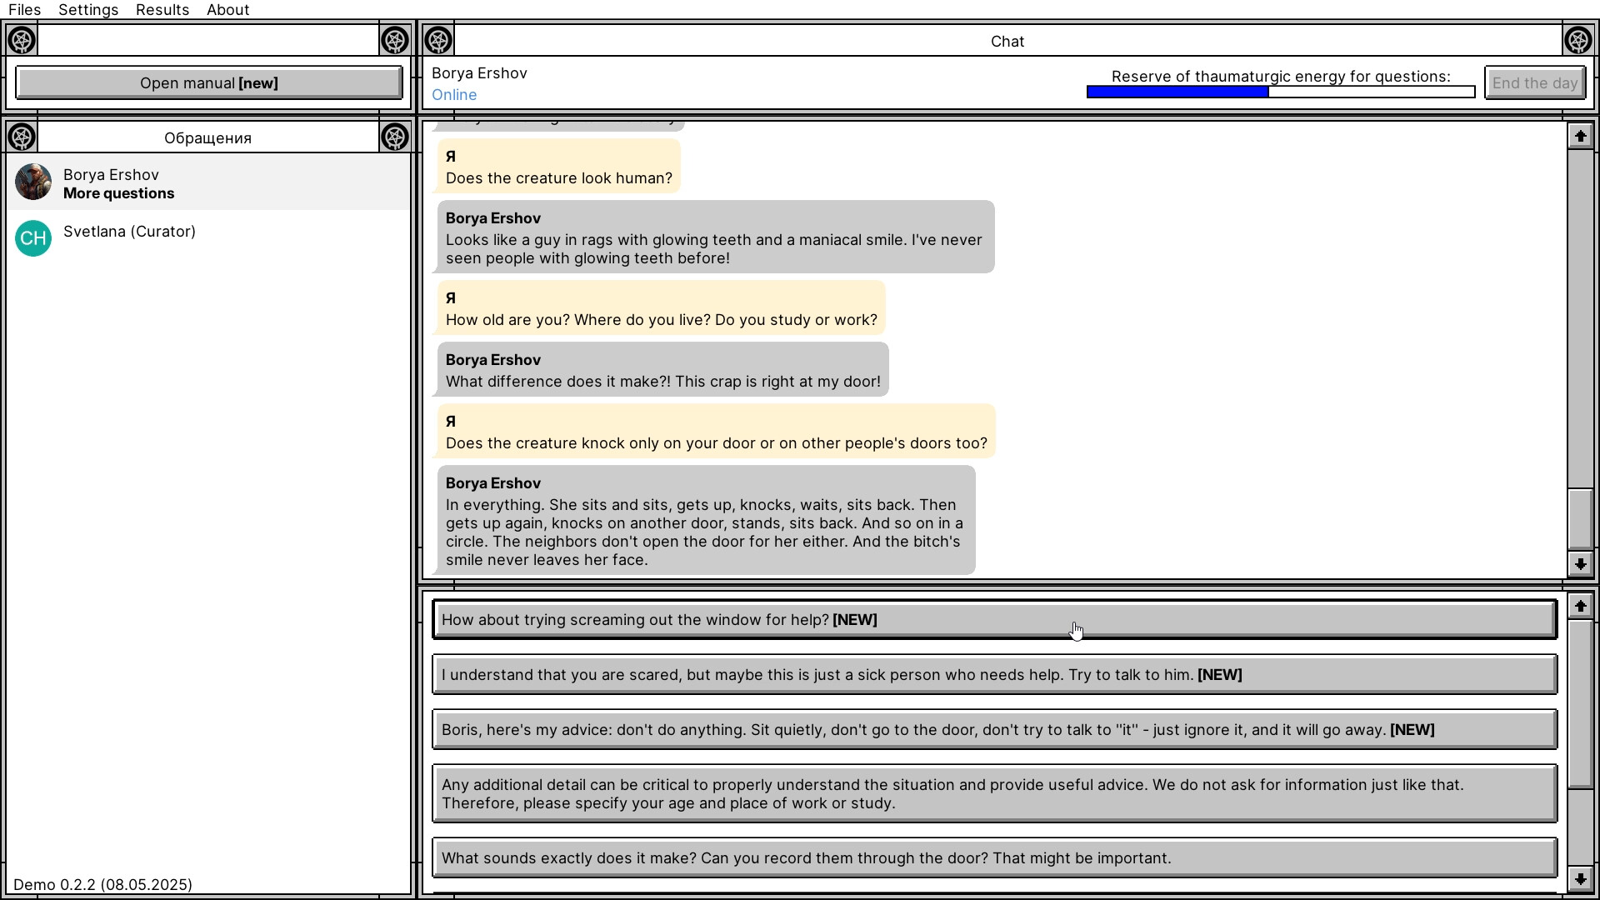The height and width of the screenshot is (900, 1600).
Task: Click pentagram icon at top-left of manual panel
Action: (22, 40)
